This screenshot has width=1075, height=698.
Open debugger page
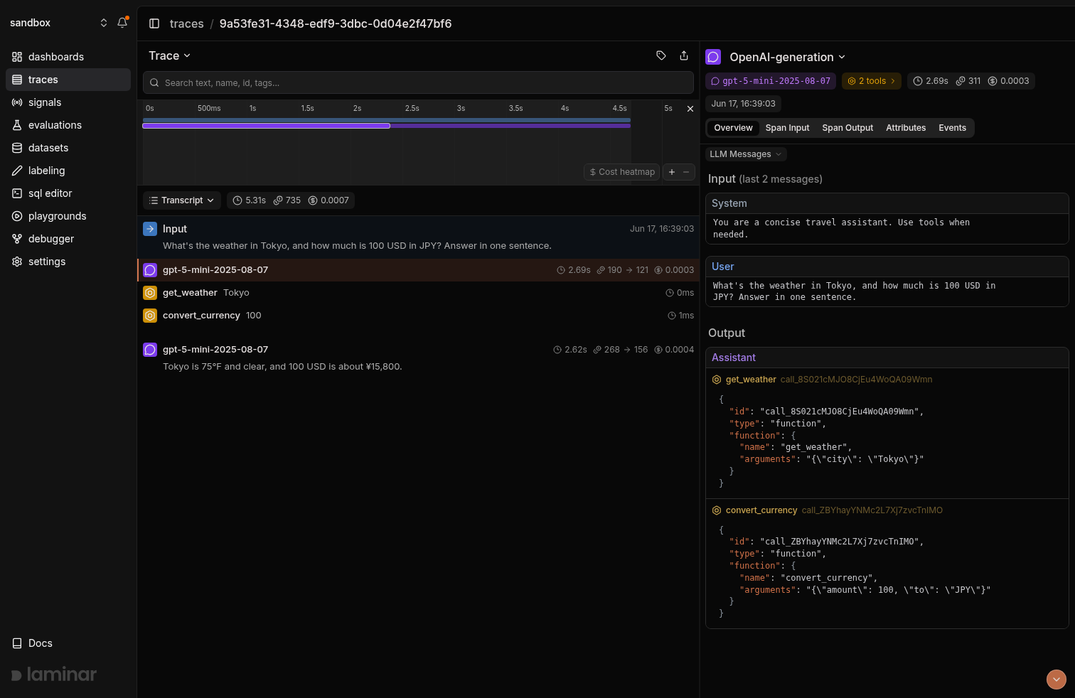(x=68, y=239)
